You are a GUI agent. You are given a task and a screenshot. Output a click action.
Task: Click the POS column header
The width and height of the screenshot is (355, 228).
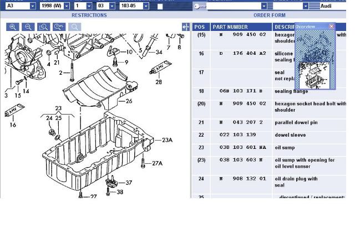pyautogui.click(x=201, y=27)
